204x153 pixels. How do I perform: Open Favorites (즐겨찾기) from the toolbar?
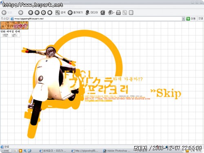pos(75,13)
